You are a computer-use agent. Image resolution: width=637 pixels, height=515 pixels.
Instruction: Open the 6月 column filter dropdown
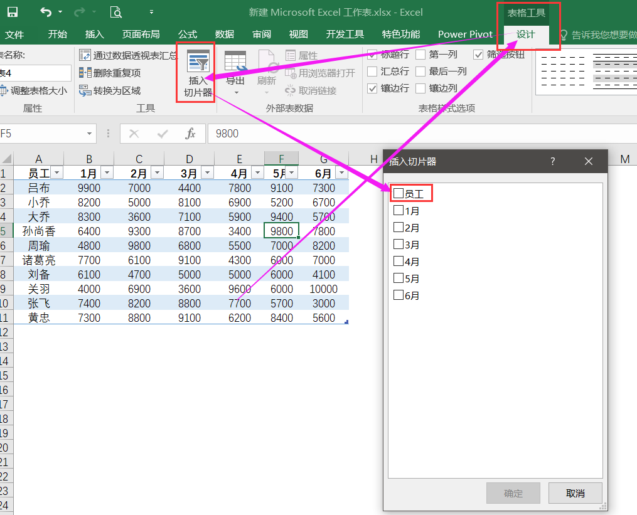pyautogui.click(x=341, y=173)
